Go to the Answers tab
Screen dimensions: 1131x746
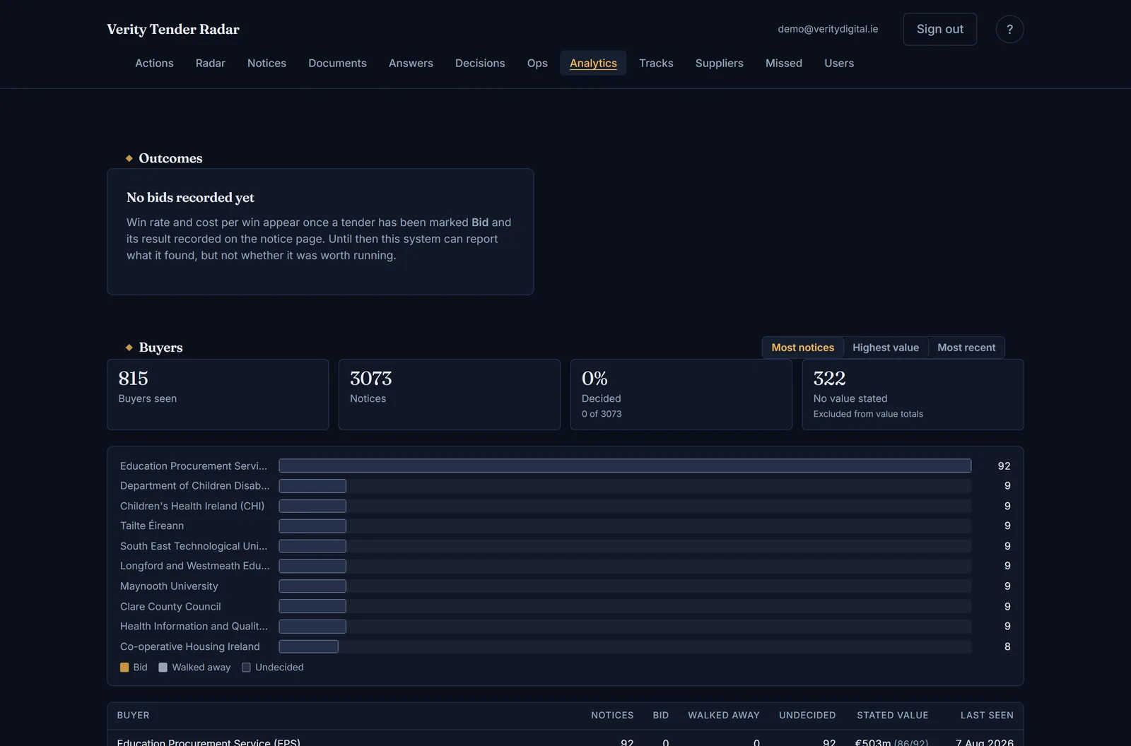click(x=411, y=63)
